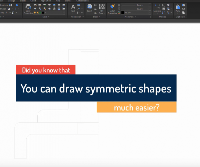Insert a table from Annotation panel
Image resolution: width=200 pixels, height=167 pixels.
pyautogui.click(x=79, y=5)
